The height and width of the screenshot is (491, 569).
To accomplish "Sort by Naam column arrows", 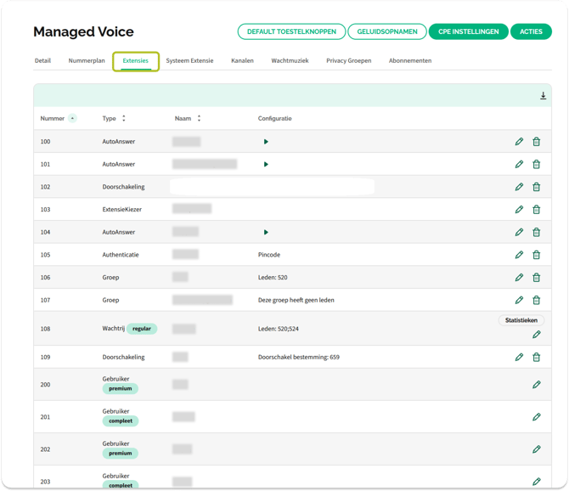I will click(199, 119).
